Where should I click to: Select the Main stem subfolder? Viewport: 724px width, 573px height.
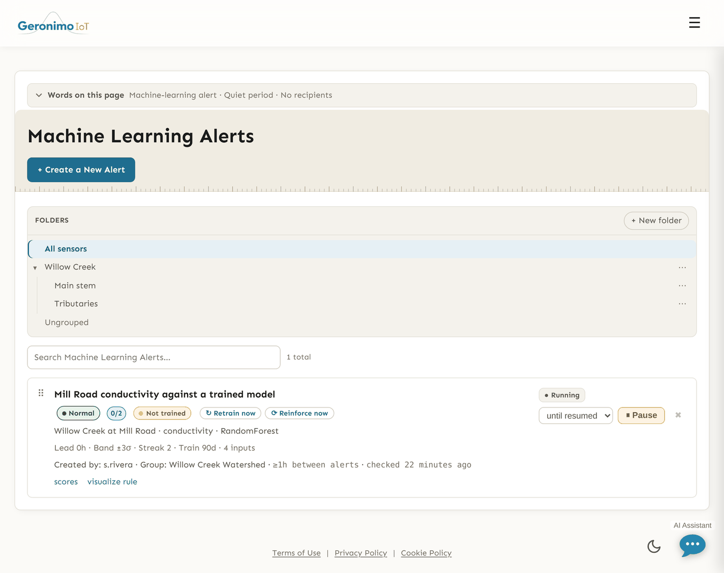(75, 285)
